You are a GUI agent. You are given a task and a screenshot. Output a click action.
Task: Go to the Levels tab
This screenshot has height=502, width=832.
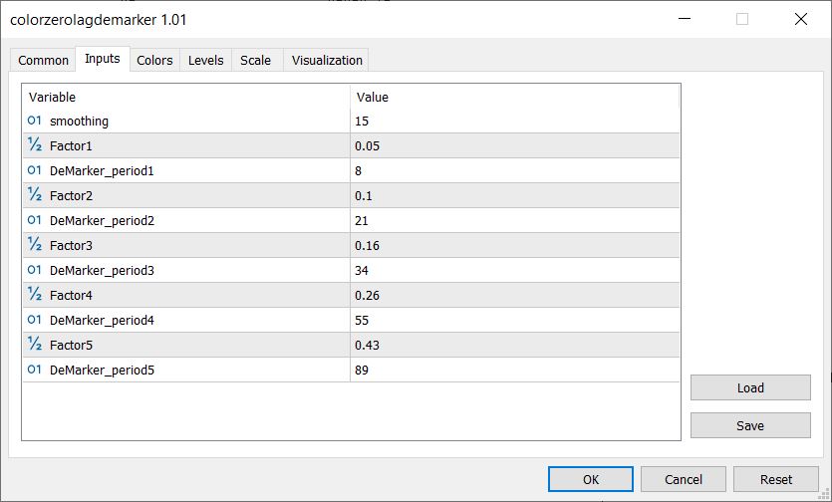tap(205, 60)
